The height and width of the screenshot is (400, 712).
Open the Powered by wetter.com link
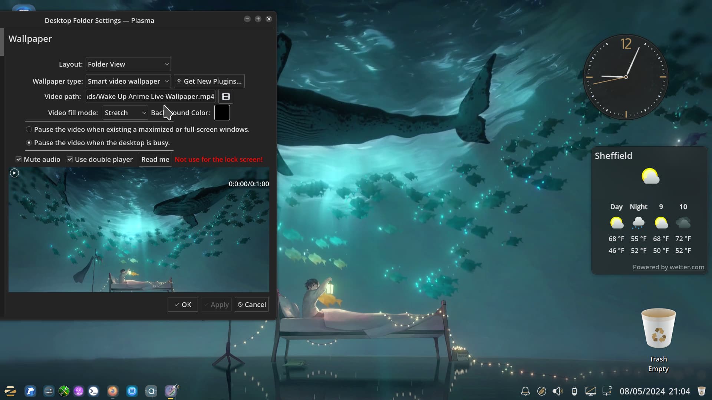[x=668, y=267]
